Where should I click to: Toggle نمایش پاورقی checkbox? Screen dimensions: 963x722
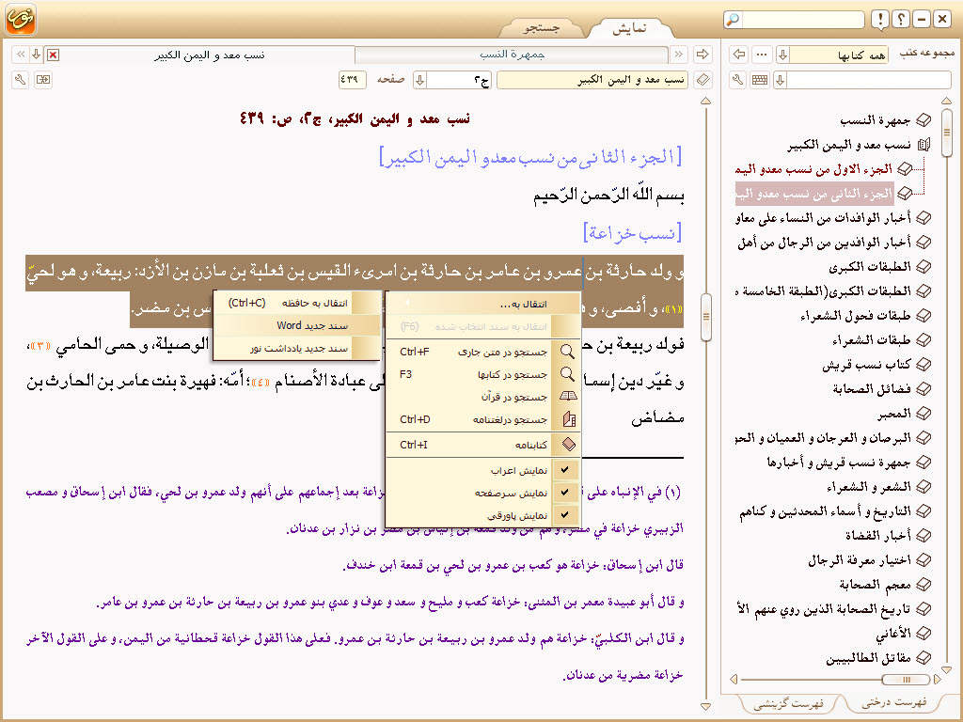(x=564, y=514)
